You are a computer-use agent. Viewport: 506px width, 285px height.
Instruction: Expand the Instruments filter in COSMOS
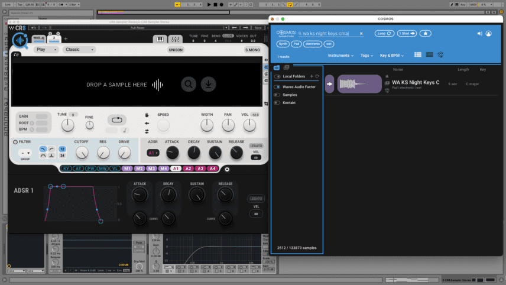point(340,56)
